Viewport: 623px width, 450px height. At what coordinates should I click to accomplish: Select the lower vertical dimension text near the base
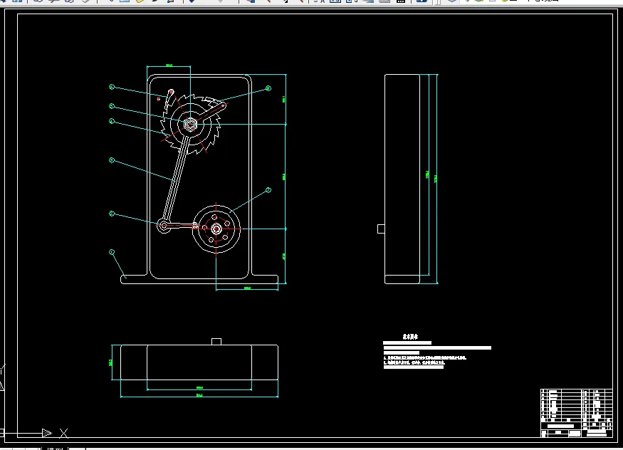coord(283,256)
